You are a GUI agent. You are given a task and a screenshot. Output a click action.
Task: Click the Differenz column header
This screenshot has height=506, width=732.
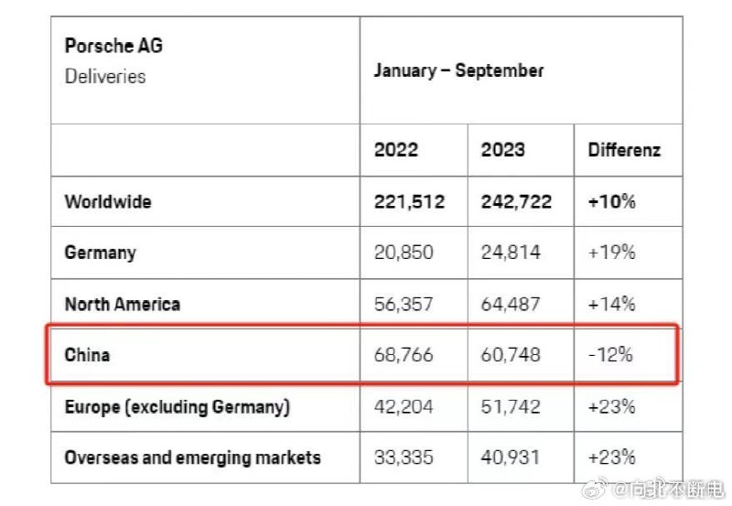pos(623,149)
